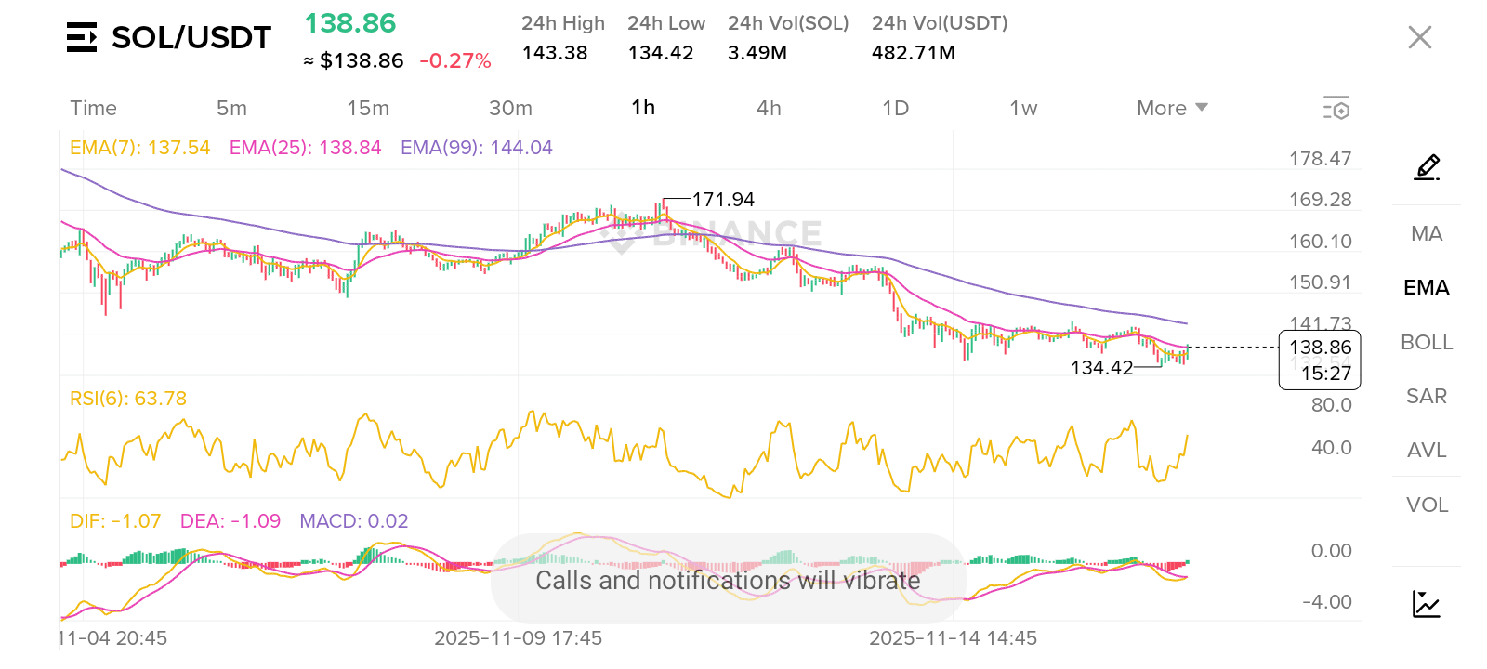Switch to the 1D timeframe
Image resolution: width=1487 pixels, height=669 pixels.
(x=895, y=108)
